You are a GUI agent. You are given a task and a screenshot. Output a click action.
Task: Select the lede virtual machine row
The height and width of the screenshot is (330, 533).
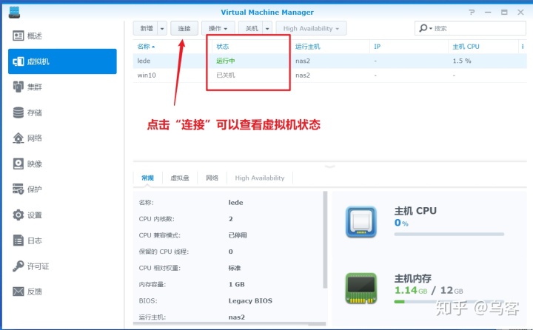pos(329,61)
